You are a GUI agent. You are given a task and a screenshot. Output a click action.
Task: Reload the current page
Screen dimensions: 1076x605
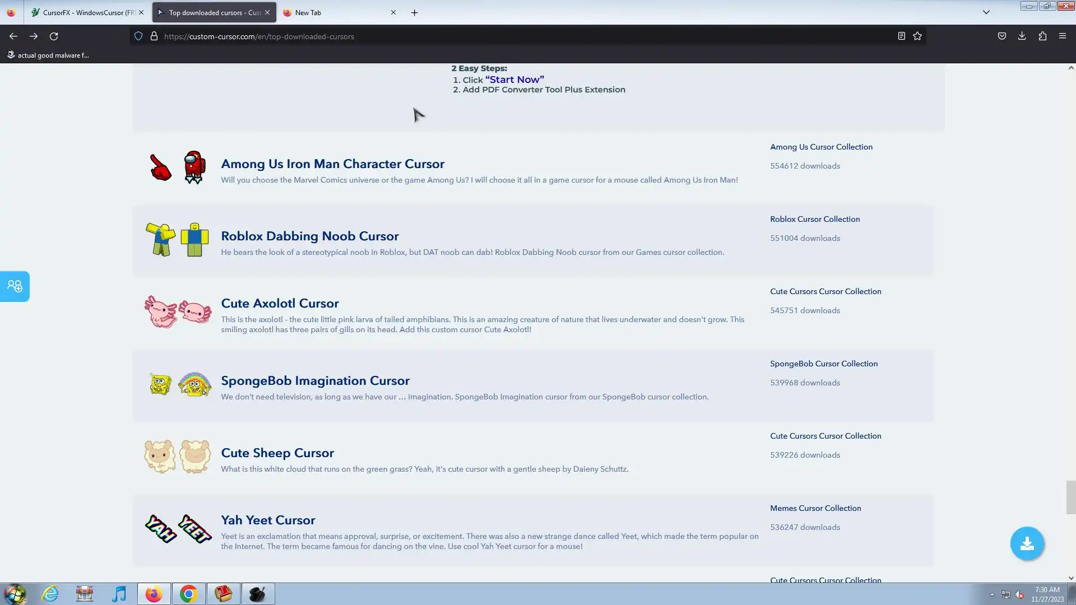tap(54, 36)
